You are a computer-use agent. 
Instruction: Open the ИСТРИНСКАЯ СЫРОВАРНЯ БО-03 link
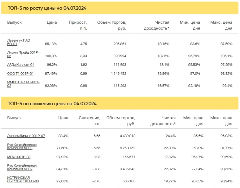click(x=23, y=179)
